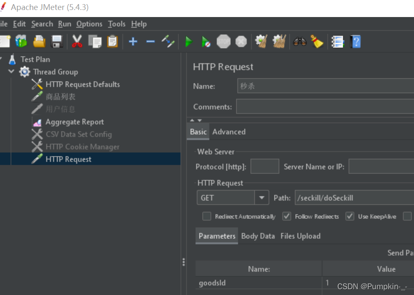The height and width of the screenshot is (295, 414).
Task: Open the Edit menu
Action: click(x=19, y=24)
